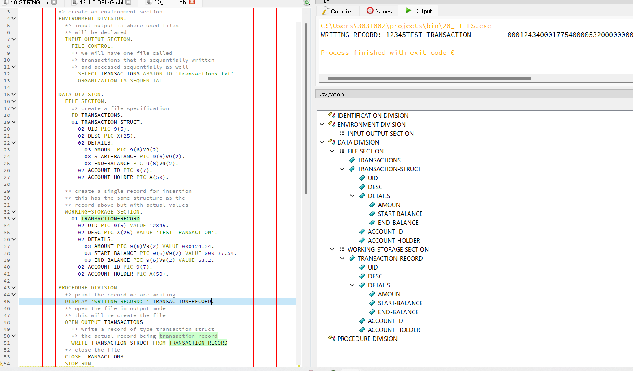Screen dimensions: 633x371
Task: Select ACCOUNT-HOLDER under TRANSACTION-STRUCT in Navigation
Action: [394, 240]
